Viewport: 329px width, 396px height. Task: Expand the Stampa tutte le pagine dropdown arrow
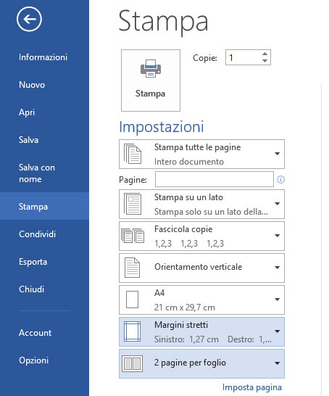coord(277,154)
